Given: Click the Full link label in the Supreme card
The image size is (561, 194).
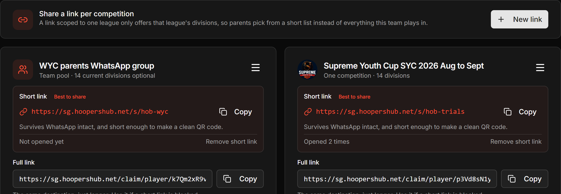Looking at the screenshot, I should [x=308, y=163].
